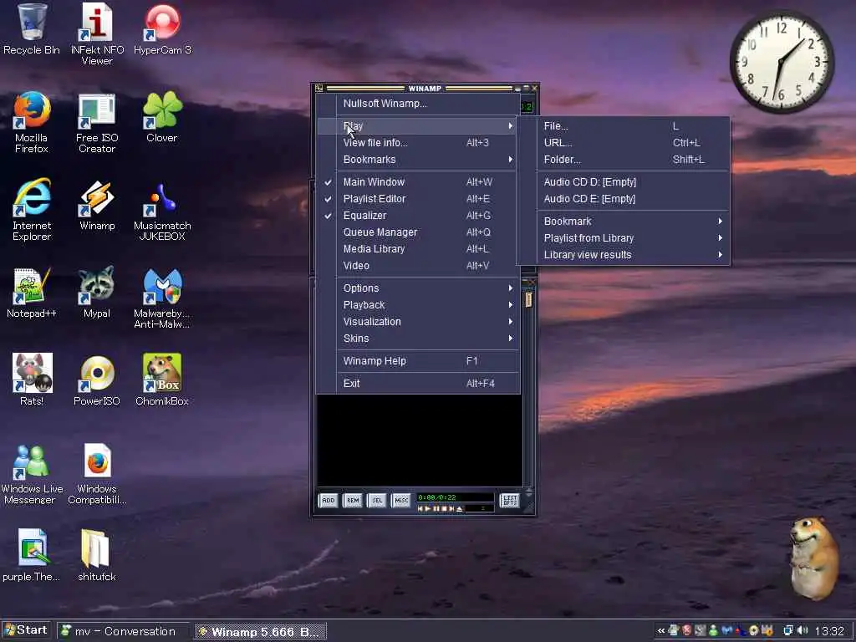Toggle the Playlist Editor checked item
Viewport: 856px width, 642px height.
click(x=418, y=199)
